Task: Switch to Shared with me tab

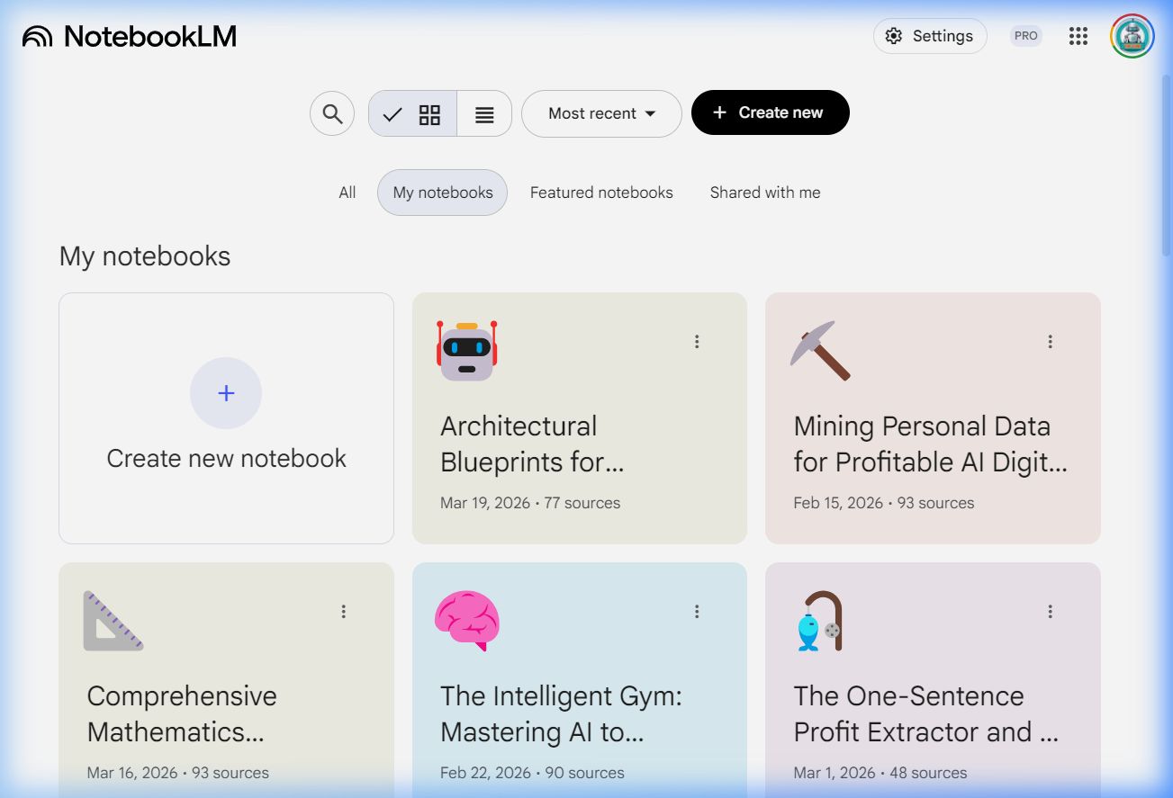Action: [765, 193]
